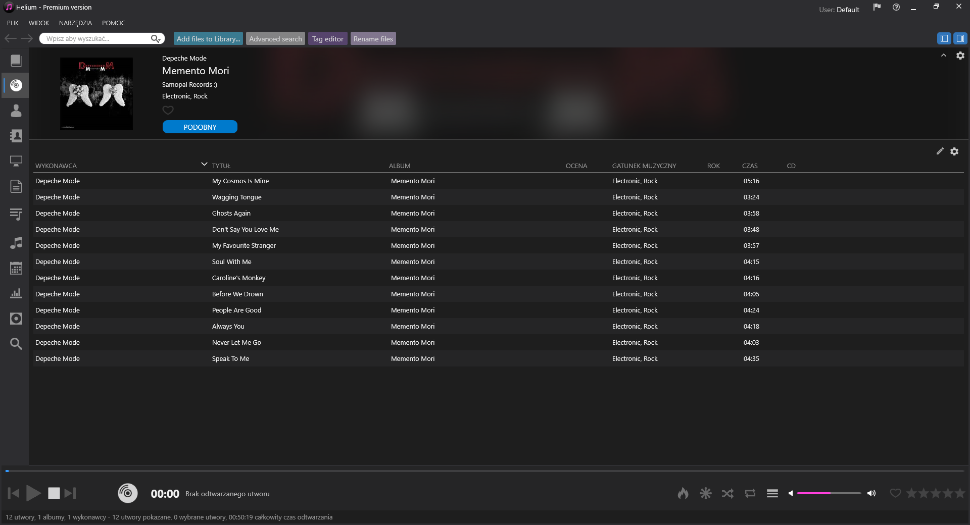
Task: Click the pencil edit icon above track list
Action: coord(940,151)
